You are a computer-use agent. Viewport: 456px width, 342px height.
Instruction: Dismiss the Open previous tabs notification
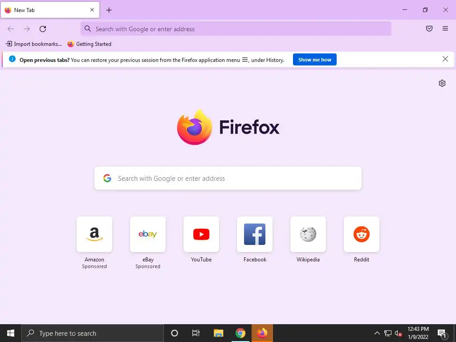(x=445, y=59)
